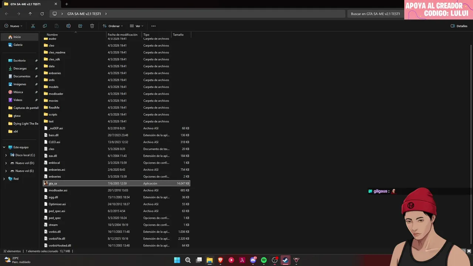Image resolution: width=473 pixels, height=266 pixels.
Task: Select the enbseries folder
Action: click(x=116, y=73)
